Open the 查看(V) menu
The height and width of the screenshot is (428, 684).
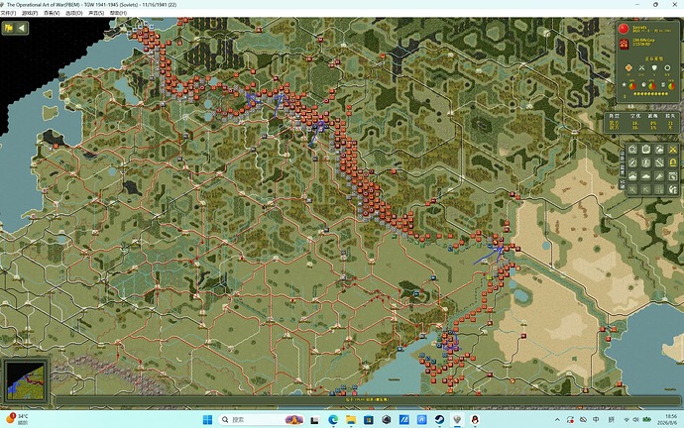coord(52,13)
